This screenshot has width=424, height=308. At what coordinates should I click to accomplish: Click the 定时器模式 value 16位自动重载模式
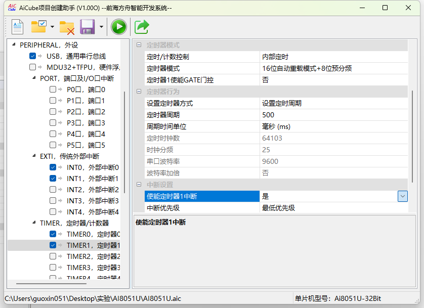(x=333, y=68)
